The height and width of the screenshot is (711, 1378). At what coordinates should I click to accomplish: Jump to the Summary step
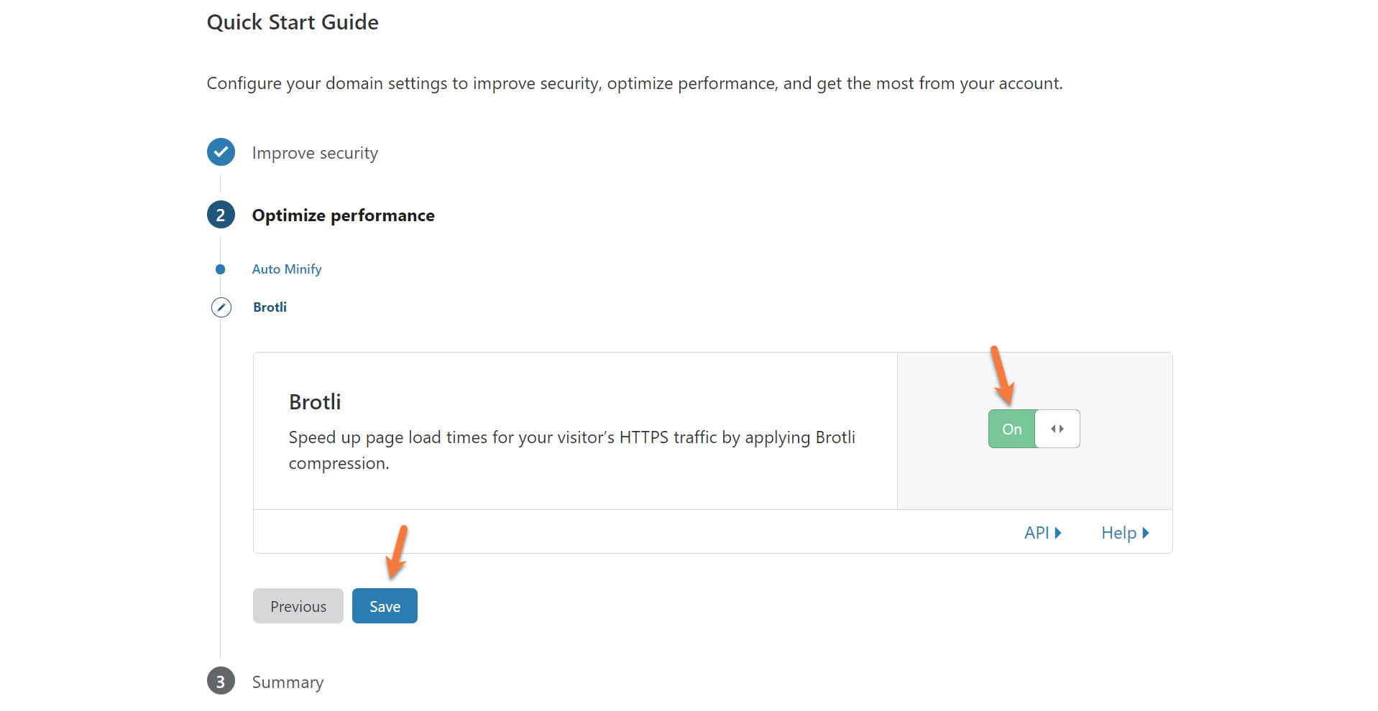[x=288, y=682]
